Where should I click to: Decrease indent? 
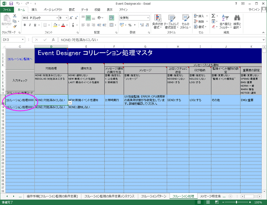(x=99, y=25)
